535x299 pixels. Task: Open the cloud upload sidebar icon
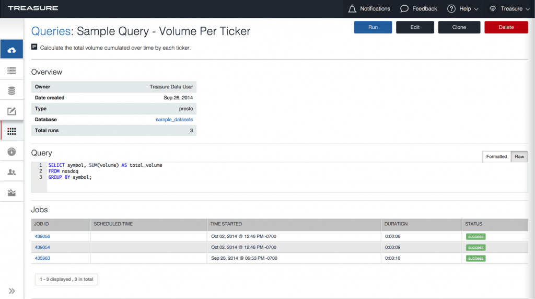pyautogui.click(x=11, y=50)
